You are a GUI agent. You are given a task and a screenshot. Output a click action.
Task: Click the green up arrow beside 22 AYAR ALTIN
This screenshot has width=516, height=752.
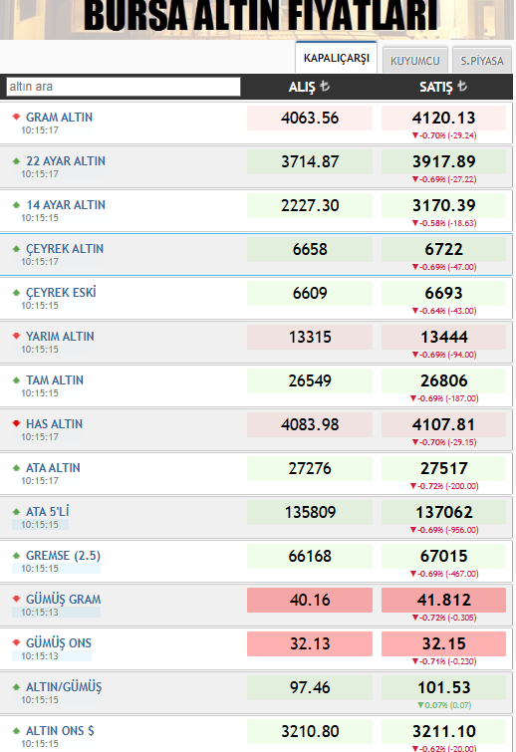click(x=16, y=160)
